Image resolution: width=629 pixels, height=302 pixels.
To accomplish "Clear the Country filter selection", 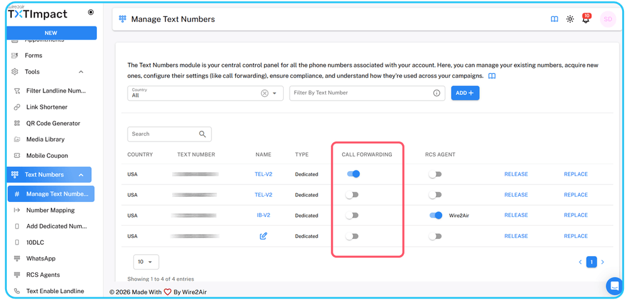I will coord(264,93).
